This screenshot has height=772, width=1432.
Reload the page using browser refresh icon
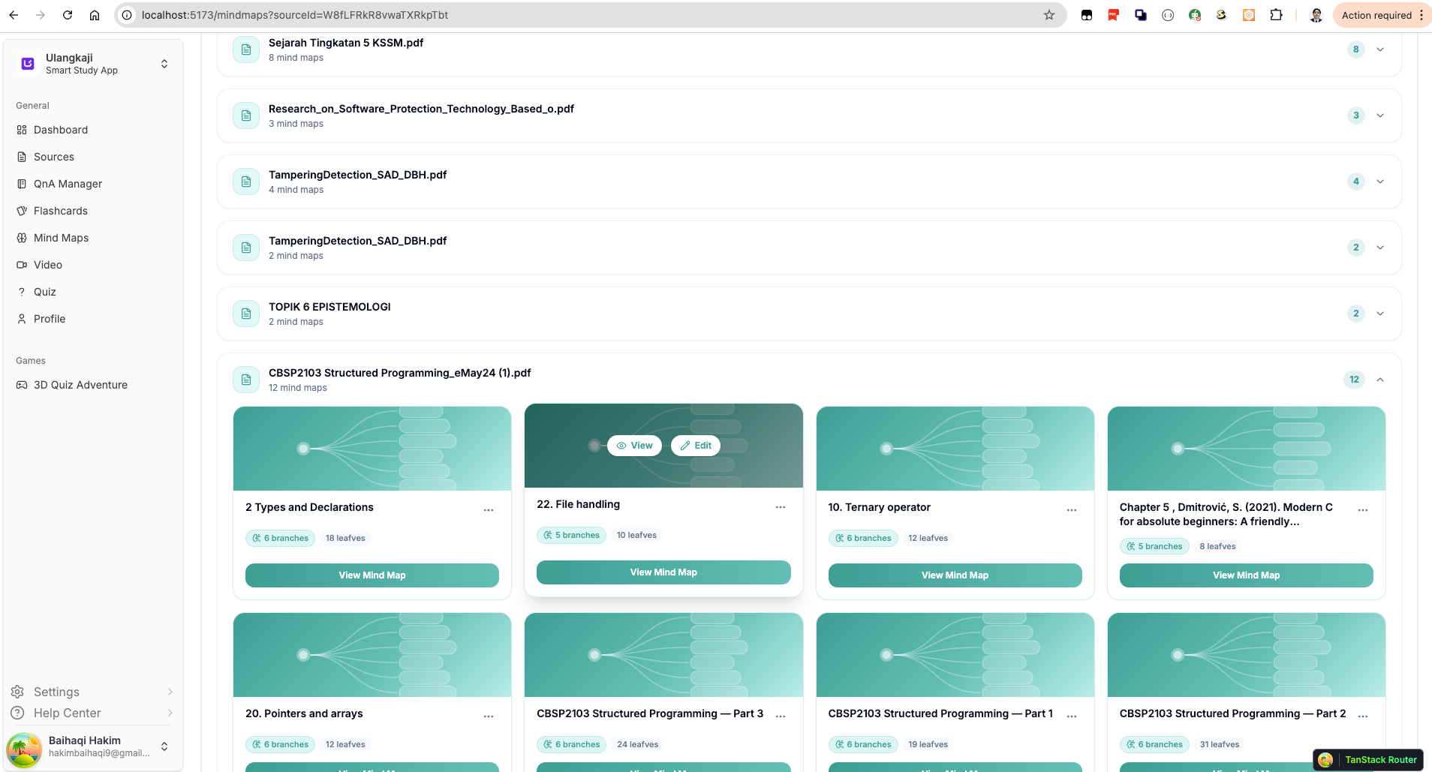coord(68,15)
